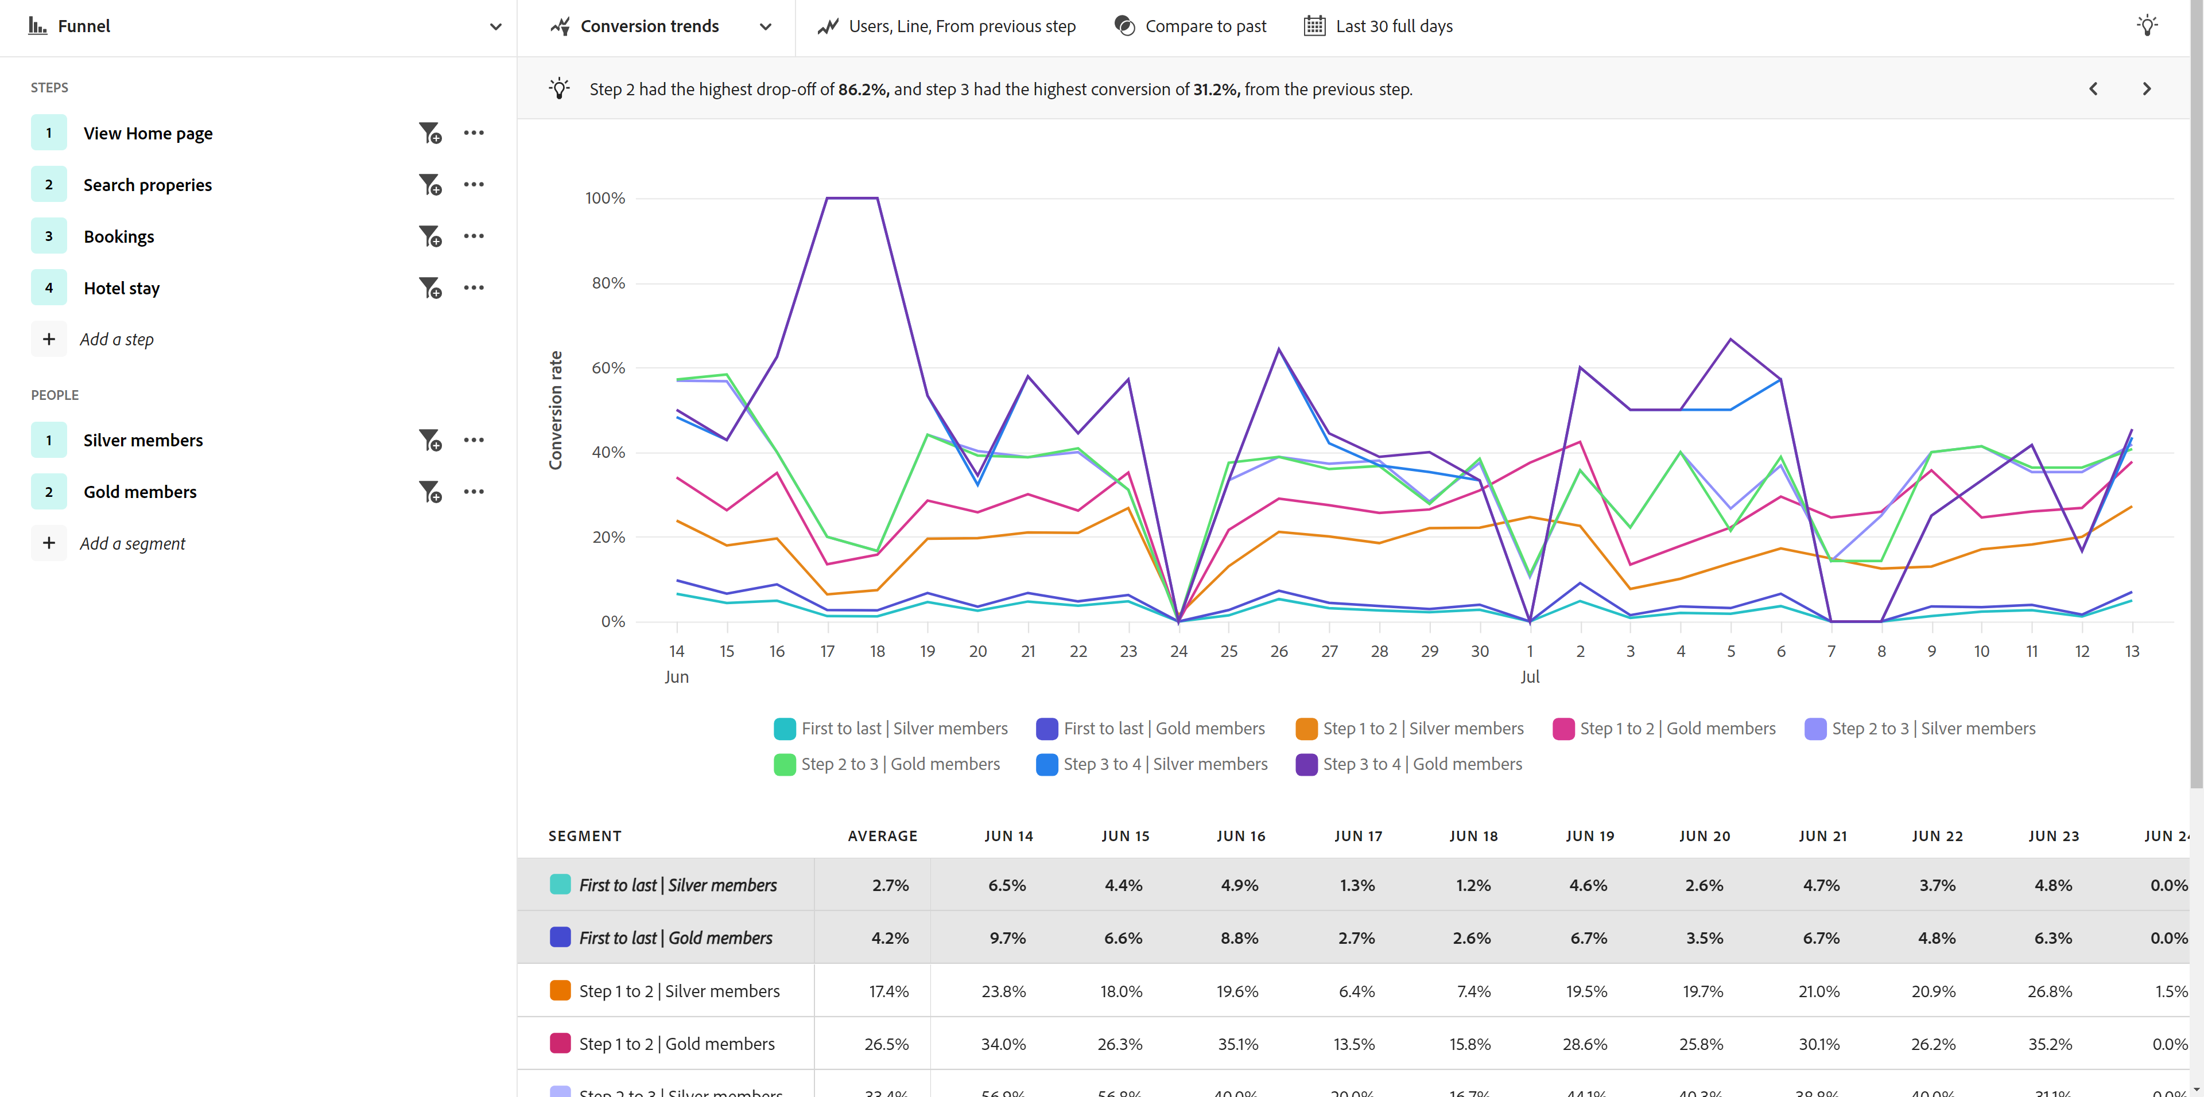Go to next insight arrow
The height and width of the screenshot is (1097, 2204).
pos(2146,89)
